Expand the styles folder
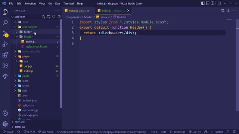 click(15, 86)
